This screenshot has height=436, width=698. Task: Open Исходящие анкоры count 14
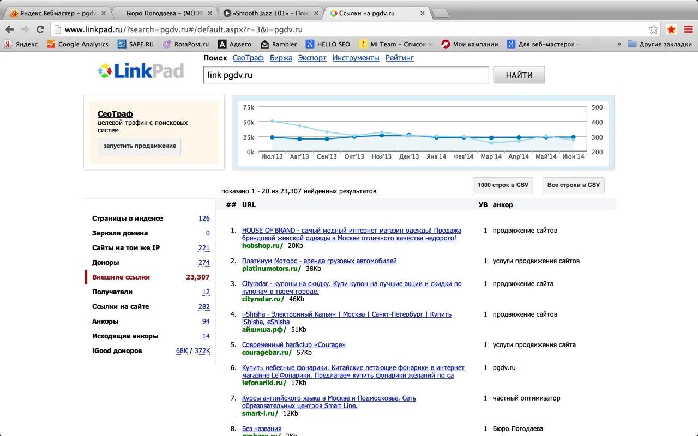click(206, 336)
